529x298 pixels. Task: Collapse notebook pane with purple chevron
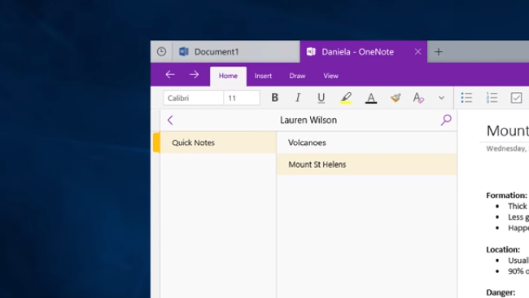(x=170, y=121)
